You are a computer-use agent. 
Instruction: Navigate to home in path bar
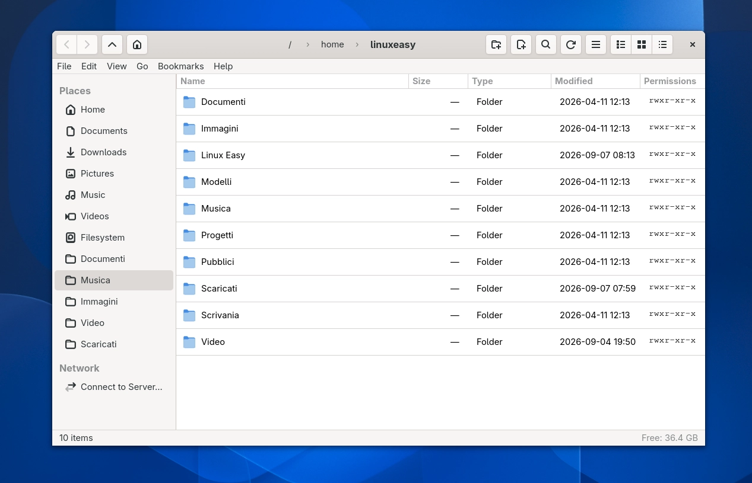(x=332, y=44)
